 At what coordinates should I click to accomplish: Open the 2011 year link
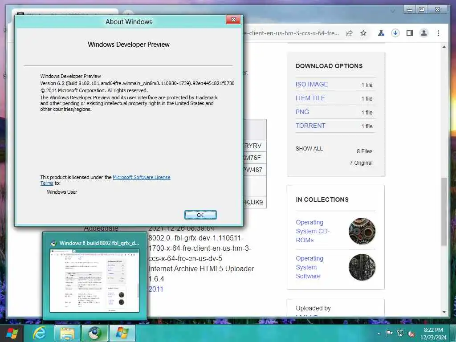pos(156,289)
